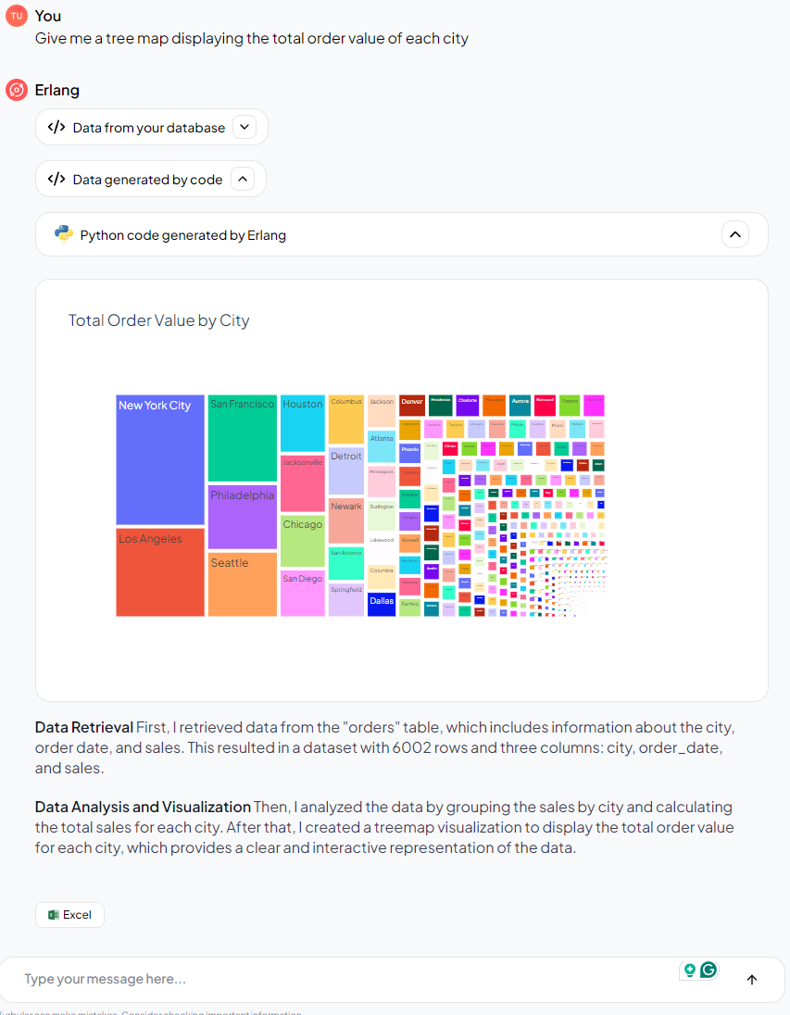Click the TU user avatar

point(16,16)
